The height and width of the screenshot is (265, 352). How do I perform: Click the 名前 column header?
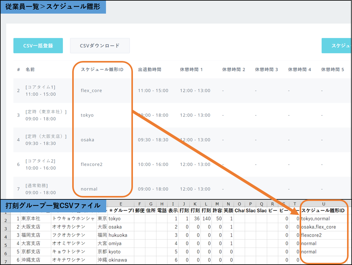click(x=30, y=70)
